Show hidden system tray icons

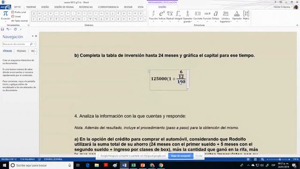248,165
